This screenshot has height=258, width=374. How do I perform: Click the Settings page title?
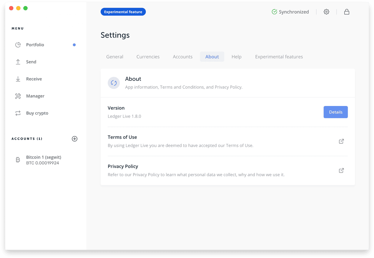(x=115, y=35)
